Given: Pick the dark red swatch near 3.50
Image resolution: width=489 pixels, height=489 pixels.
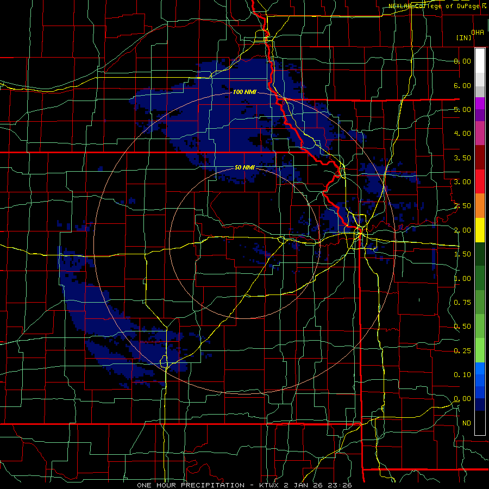Looking at the screenshot, I should (x=480, y=157).
